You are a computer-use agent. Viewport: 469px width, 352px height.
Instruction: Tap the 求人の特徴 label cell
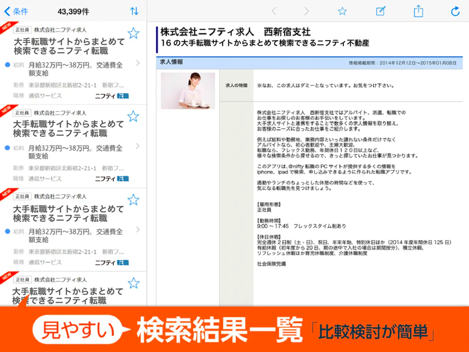point(237,85)
